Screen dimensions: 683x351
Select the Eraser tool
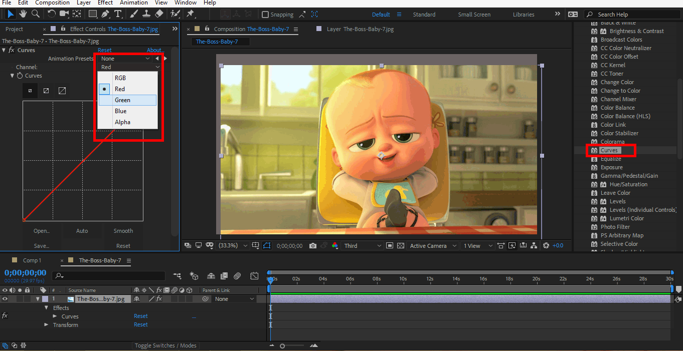pos(159,14)
